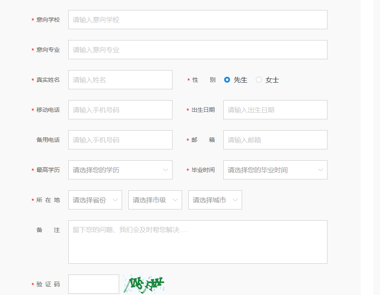This screenshot has width=380, height=295.
Task: Focus the 真实姓名 name field
Action: (120, 80)
